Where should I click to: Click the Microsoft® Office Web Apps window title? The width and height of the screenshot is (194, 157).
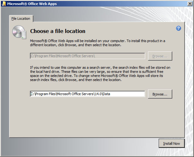32,4
